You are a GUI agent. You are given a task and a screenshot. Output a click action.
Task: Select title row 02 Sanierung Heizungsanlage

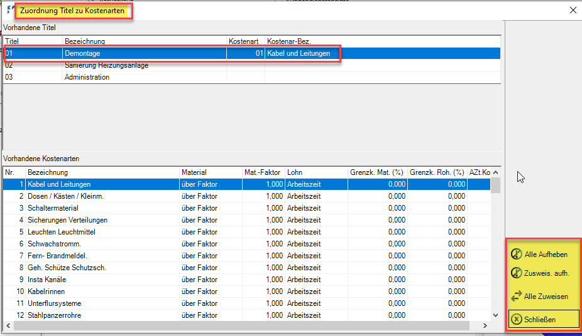pyautogui.click(x=106, y=65)
